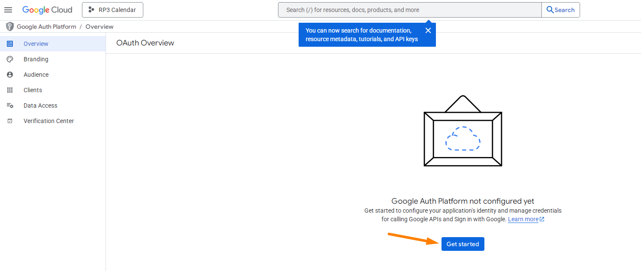Viewport: 641px width, 271px height.
Task: Select Overview in the sidebar
Action: pos(53,44)
